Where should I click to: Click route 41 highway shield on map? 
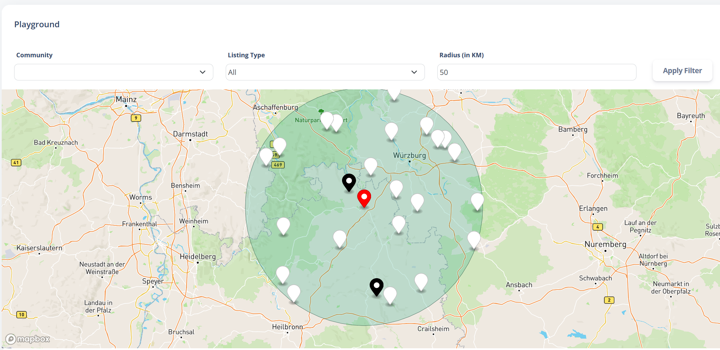click(x=16, y=163)
